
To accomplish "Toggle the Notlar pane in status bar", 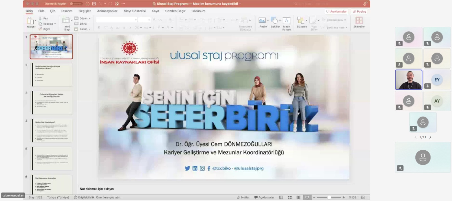I will coord(243,197).
